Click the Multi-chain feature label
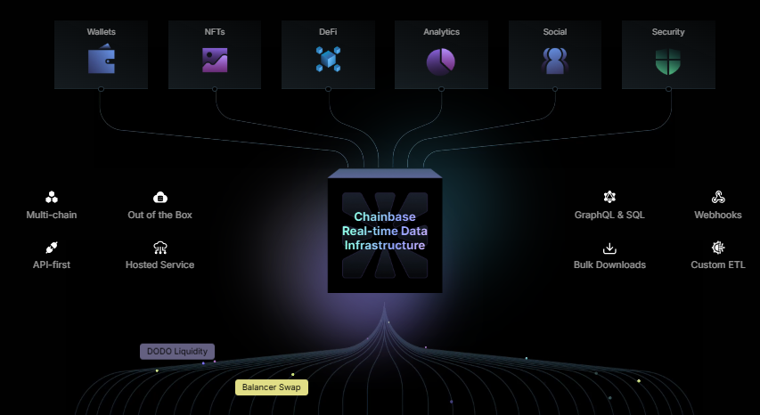Screen dimensions: 760x415 tap(52, 215)
